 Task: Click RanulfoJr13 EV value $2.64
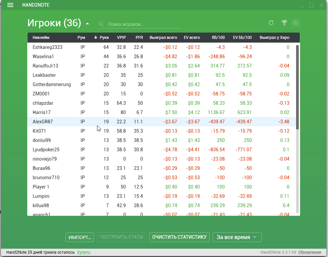194,66
